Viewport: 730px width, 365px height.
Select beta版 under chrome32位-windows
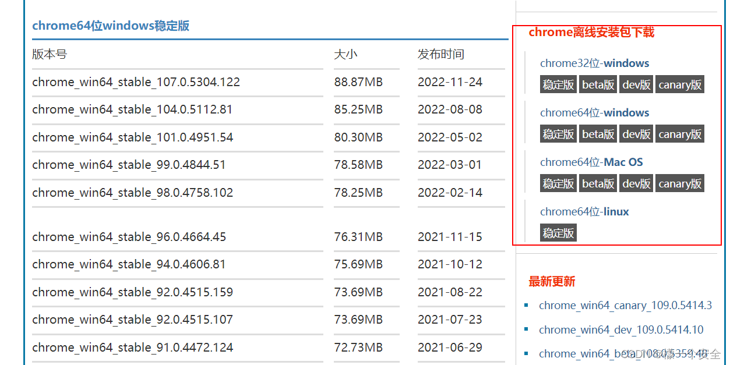click(598, 84)
